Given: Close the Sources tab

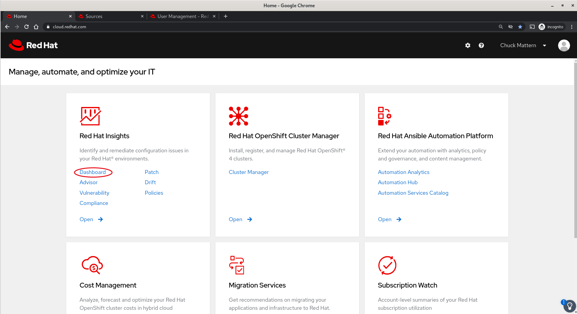Looking at the screenshot, I should click(142, 16).
